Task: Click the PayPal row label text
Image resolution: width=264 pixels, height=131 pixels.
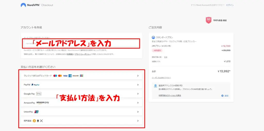Action: (x=27, y=85)
